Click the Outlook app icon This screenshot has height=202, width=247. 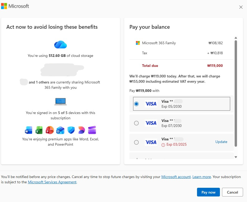coord(60,130)
